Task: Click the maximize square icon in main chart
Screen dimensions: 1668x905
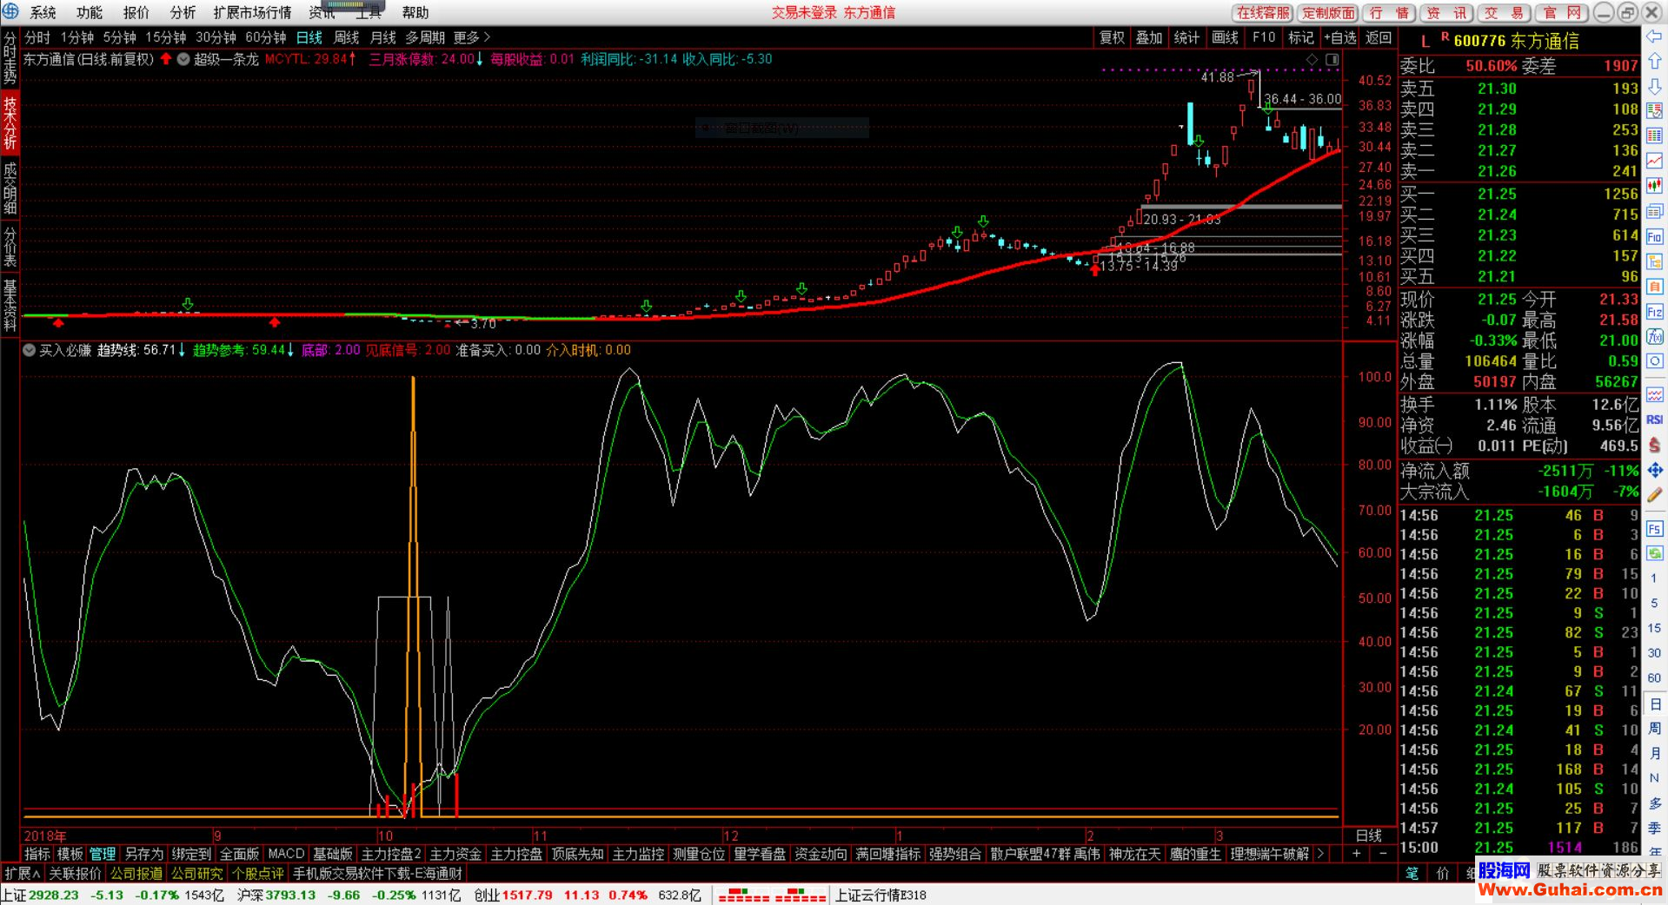Action: [x=1332, y=59]
